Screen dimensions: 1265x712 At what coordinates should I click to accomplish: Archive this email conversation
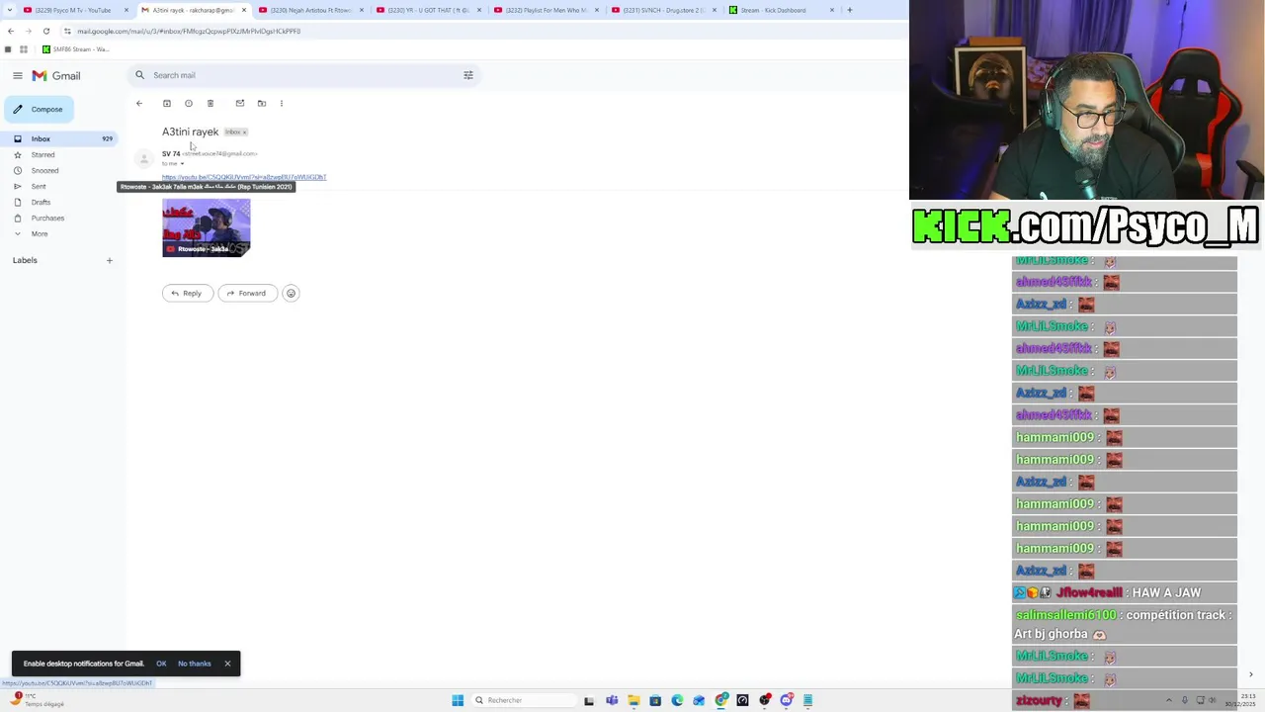pyautogui.click(x=167, y=103)
